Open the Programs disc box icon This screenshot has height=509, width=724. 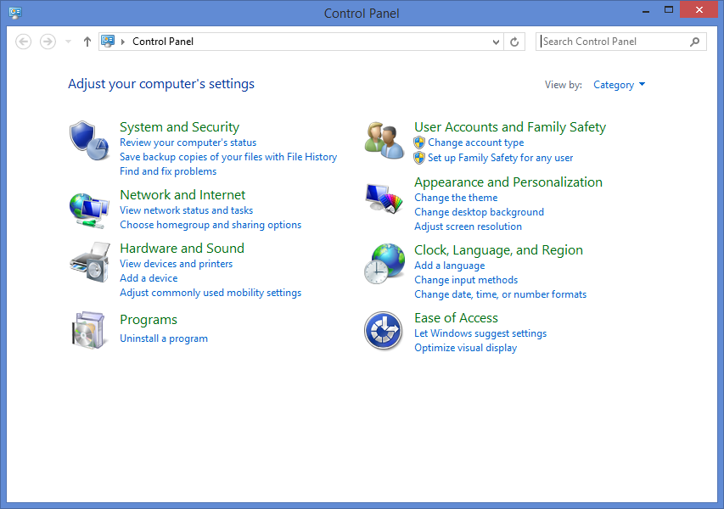[x=88, y=330]
